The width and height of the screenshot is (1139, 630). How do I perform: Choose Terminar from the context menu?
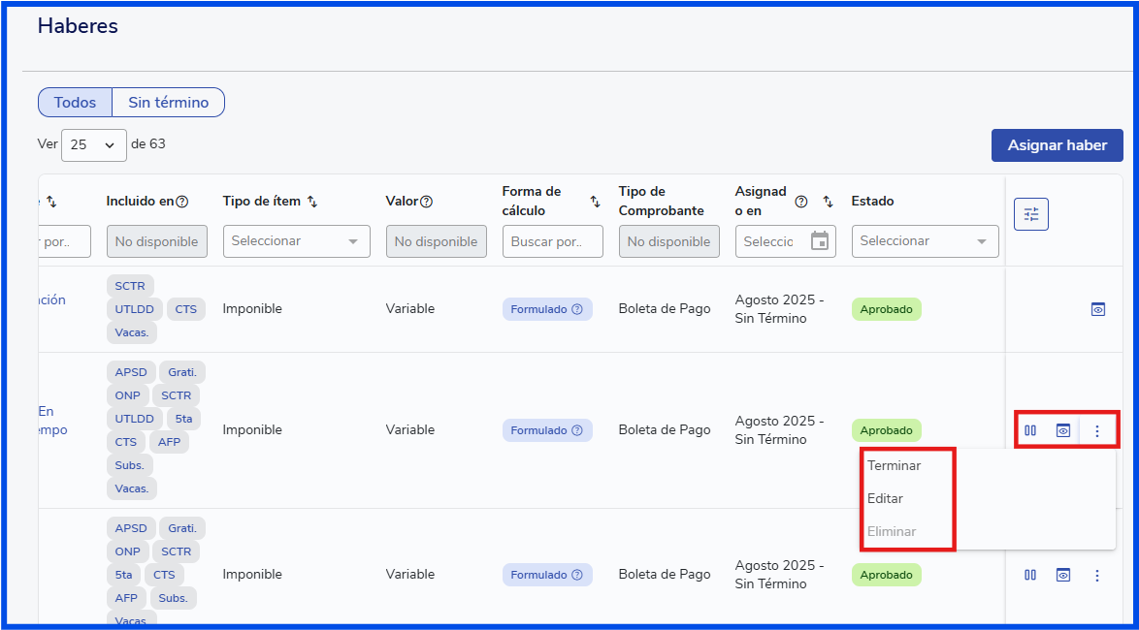[x=894, y=465]
